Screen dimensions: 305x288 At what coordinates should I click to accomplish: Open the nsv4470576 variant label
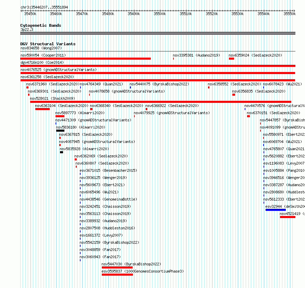coord(274,106)
